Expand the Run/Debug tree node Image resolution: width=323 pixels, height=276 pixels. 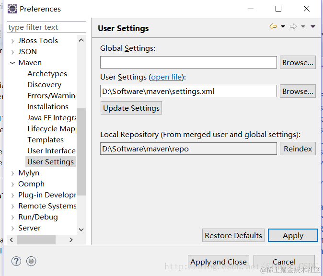point(12,217)
